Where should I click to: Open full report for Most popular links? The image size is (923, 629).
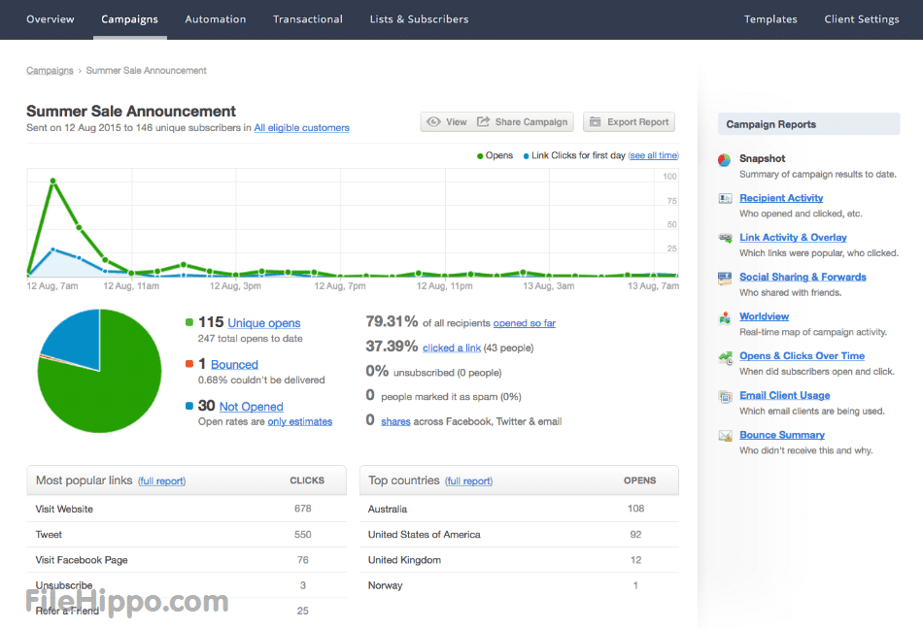pyautogui.click(x=161, y=480)
